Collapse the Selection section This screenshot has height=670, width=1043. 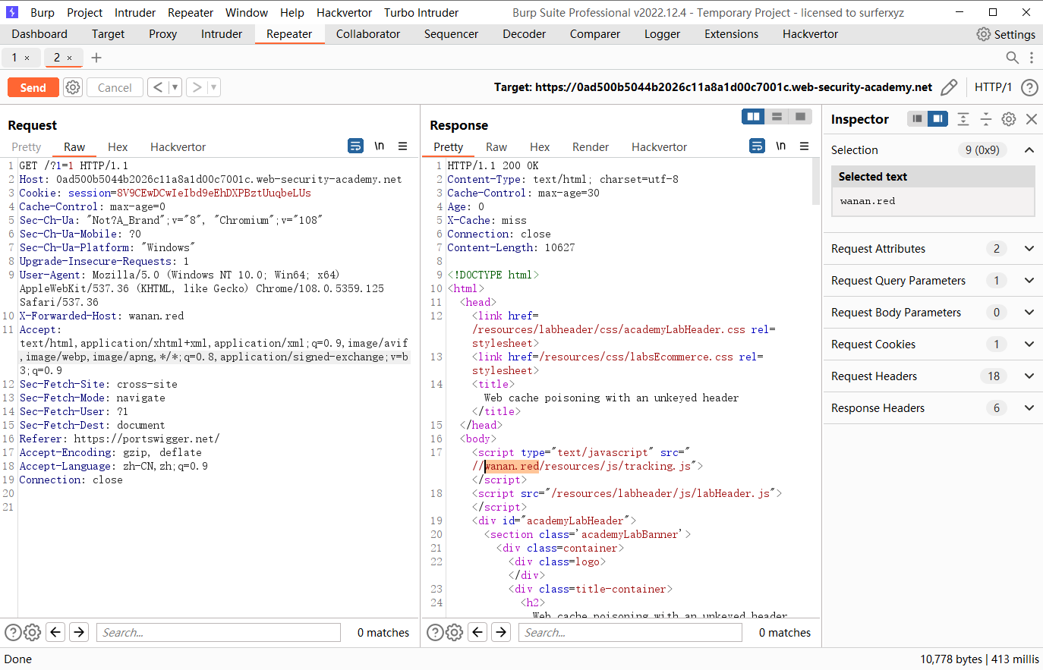coord(1029,150)
